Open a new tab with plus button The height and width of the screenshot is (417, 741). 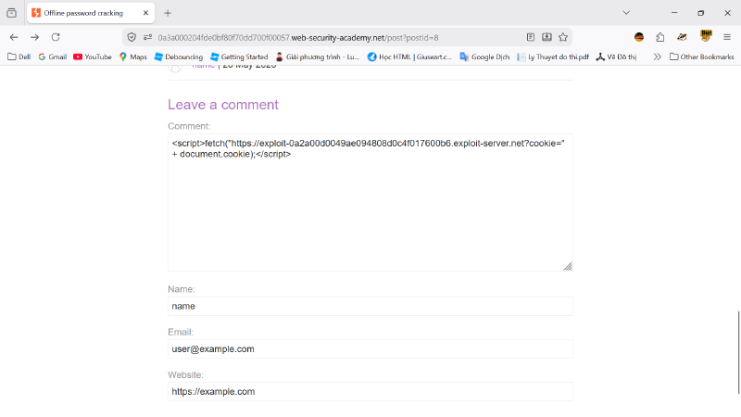point(168,13)
